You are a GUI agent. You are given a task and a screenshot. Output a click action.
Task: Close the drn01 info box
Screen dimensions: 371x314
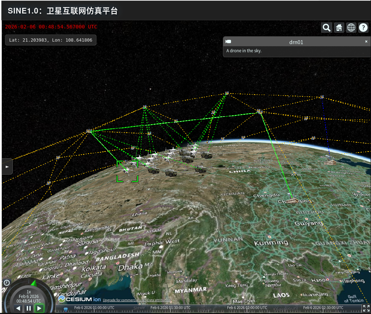click(366, 42)
